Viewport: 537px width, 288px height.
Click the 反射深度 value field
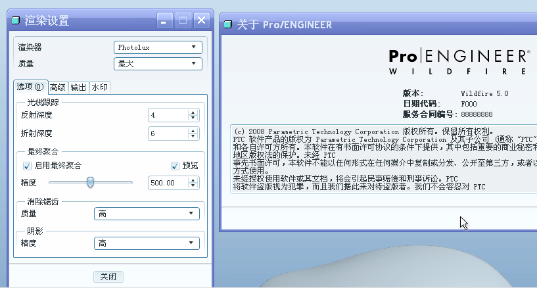[x=168, y=115]
